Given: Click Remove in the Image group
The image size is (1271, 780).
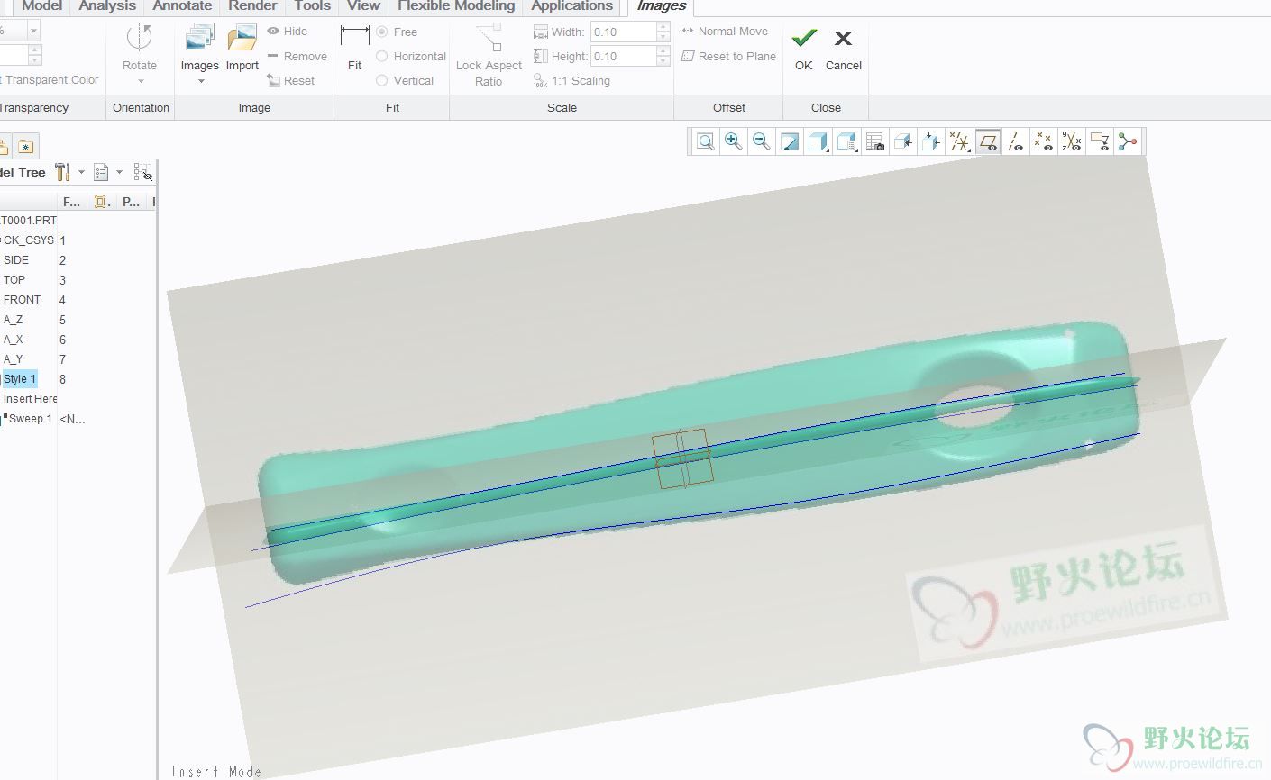Looking at the screenshot, I should point(297,56).
